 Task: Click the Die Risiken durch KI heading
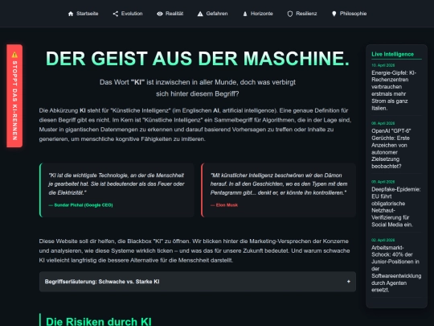99,321
